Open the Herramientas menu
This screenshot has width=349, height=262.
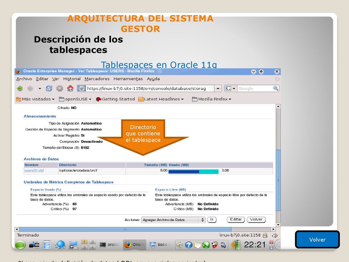tap(128, 79)
